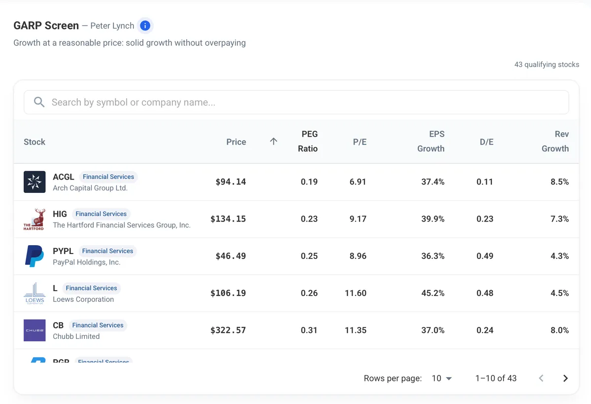Image resolution: width=591 pixels, height=404 pixels.
Task: Click the blue info icon beside Peter Lynch
Action: [145, 26]
